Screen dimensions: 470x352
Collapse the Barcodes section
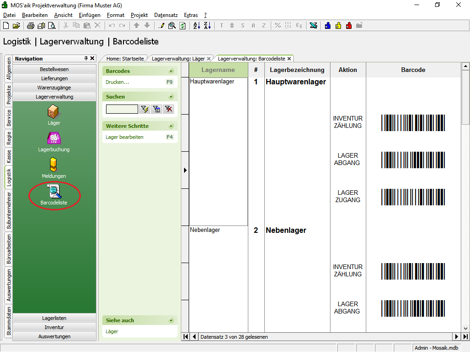(171, 71)
